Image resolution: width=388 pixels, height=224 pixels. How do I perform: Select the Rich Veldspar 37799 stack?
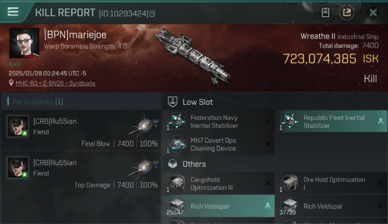pyautogui.click(x=331, y=206)
